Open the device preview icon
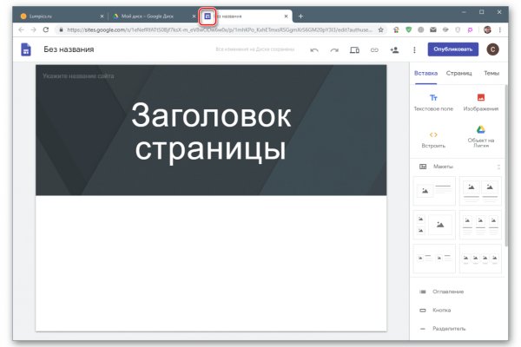521x347 pixels. [354, 50]
